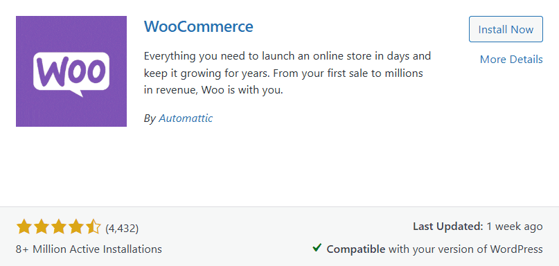The height and width of the screenshot is (266, 559).
Task: Click the purple Woo plugin logo
Action: click(71, 71)
